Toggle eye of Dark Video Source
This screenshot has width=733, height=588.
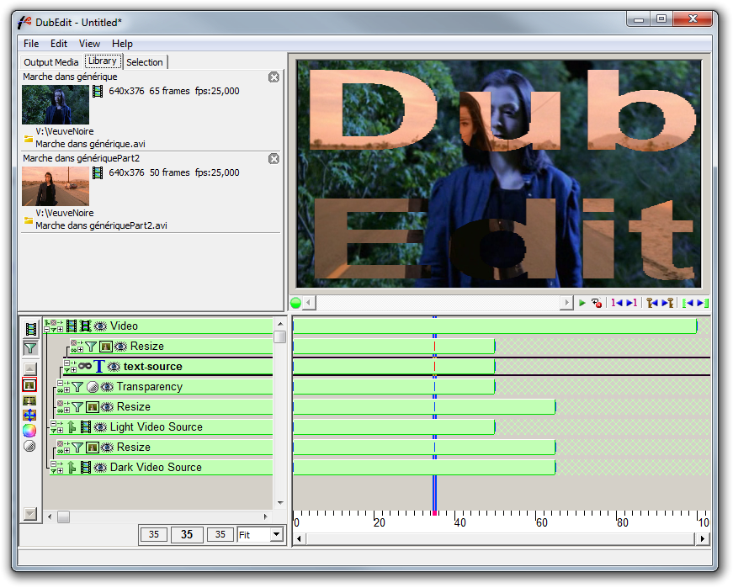tap(100, 467)
